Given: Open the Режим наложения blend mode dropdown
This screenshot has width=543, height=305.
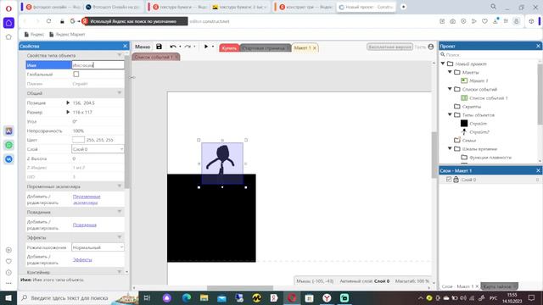Looking at the screenshot, I should [x=98, y=247].
